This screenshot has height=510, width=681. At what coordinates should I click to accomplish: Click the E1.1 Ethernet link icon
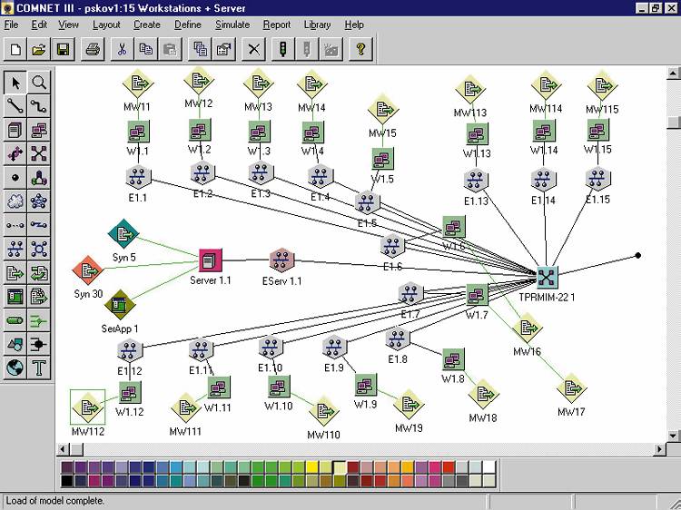tap(138, 177)
